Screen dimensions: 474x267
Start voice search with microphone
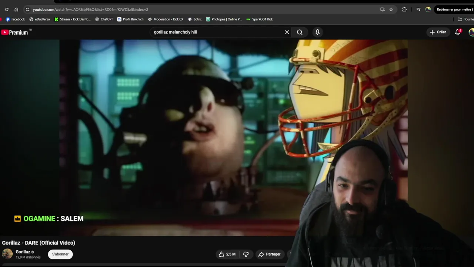(x=317, y=32)
